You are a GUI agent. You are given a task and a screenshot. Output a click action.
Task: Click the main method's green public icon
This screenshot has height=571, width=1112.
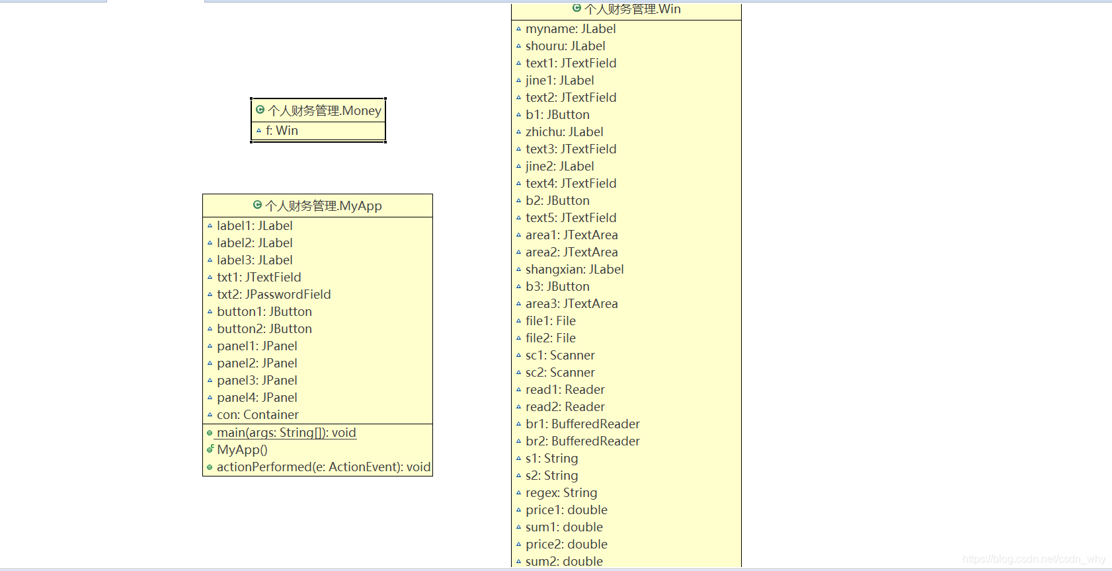pyautogui.click(x=210, y=433)
